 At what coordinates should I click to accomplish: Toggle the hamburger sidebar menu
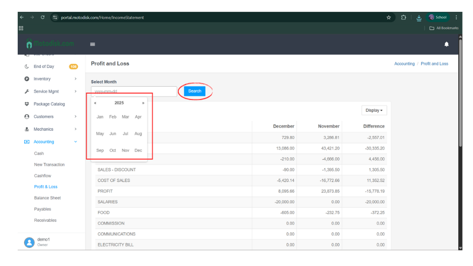point(92,44)
